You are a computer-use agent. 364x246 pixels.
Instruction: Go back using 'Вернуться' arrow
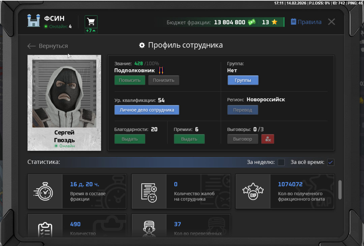[x=48, y=46]
